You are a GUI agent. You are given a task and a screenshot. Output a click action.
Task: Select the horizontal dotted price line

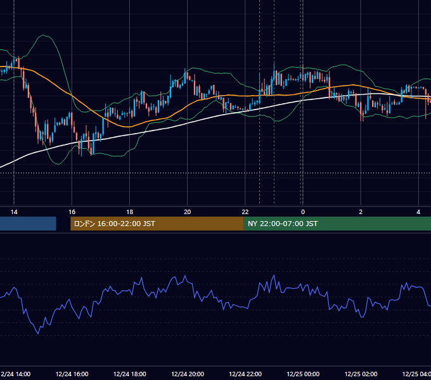click(215, 173)
